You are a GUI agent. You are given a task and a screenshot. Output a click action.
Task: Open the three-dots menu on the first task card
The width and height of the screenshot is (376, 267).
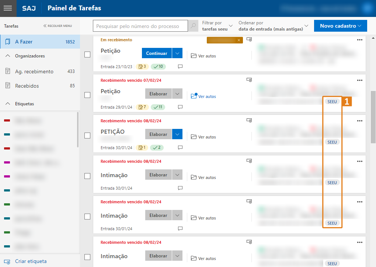[360, 40]
